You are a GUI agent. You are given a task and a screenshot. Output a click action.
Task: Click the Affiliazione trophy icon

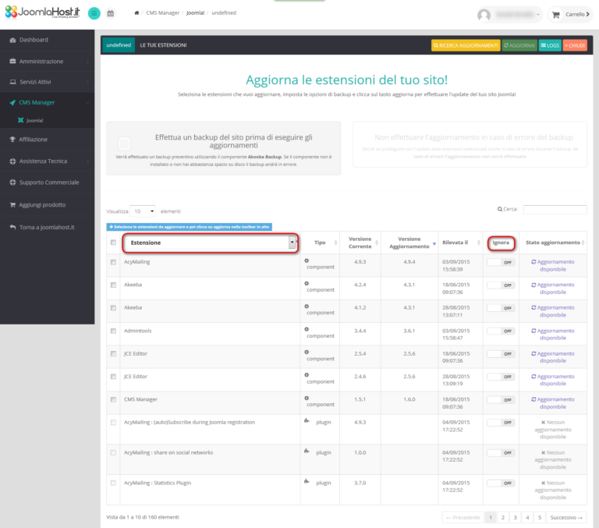(12, 140)
